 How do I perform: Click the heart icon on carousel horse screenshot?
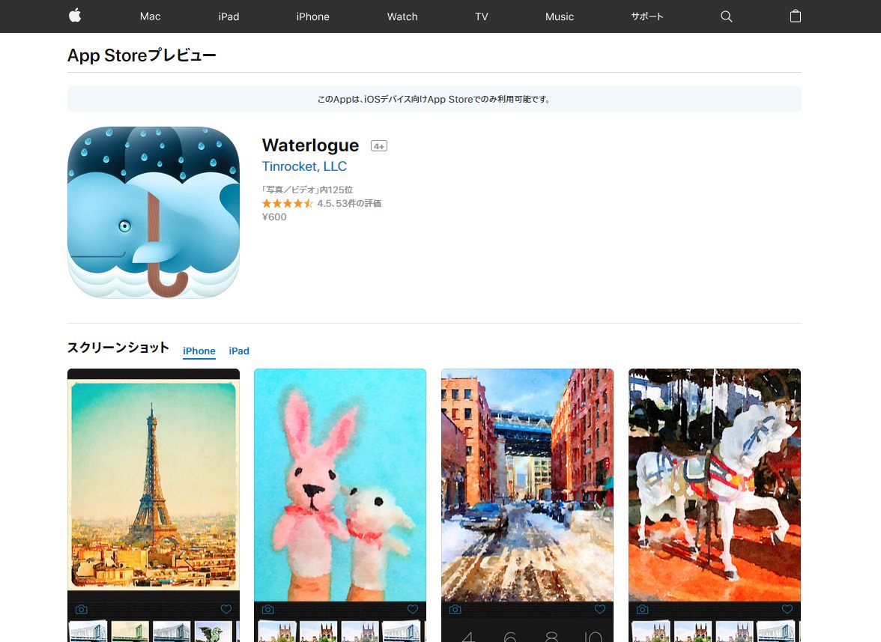pyautogui.click(x=787, y=609)
